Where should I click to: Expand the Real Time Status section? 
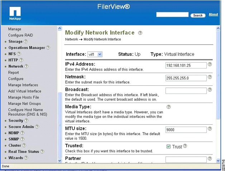point(24,152)
